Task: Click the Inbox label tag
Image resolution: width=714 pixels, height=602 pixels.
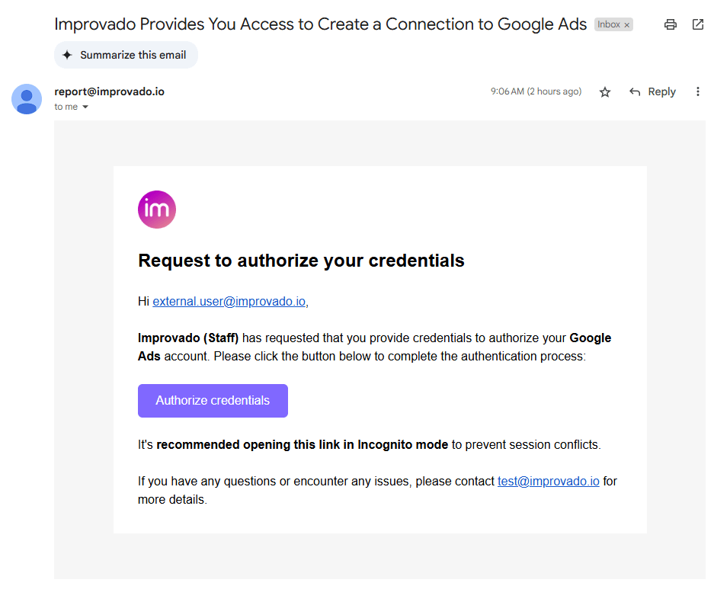Action: (x=609, y=24)
